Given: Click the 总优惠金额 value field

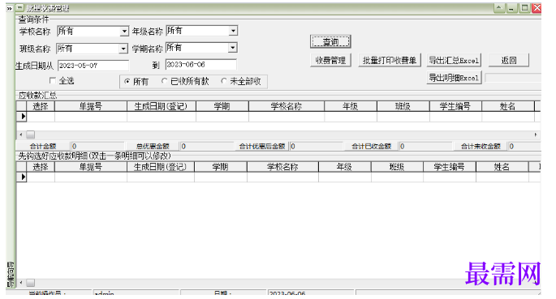Looking at the screenshot, I should (207, 146).
